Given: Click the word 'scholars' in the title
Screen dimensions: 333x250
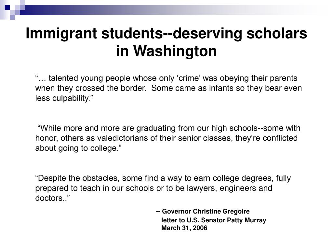Looking at the screenshot, I should [x=277, y=34].
